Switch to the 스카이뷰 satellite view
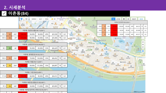The height and width of the screenshot is (93, 166). tap(118, 19)
